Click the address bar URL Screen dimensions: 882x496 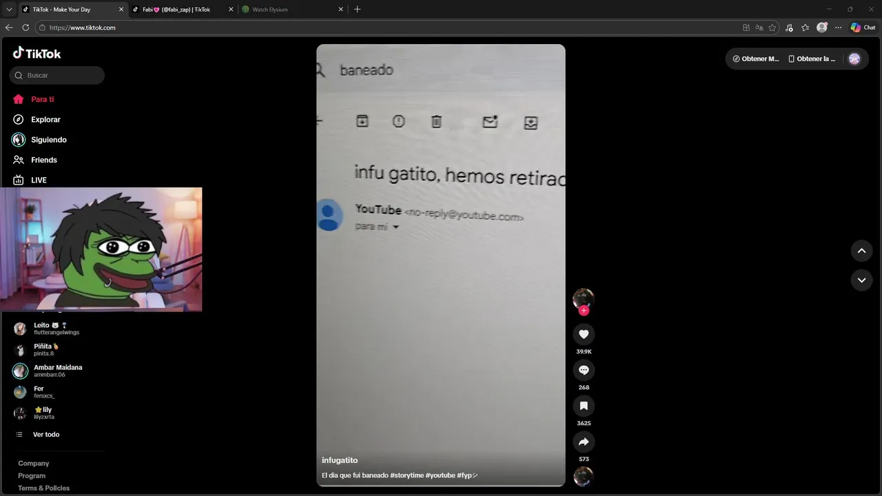[x=82, y=28]
